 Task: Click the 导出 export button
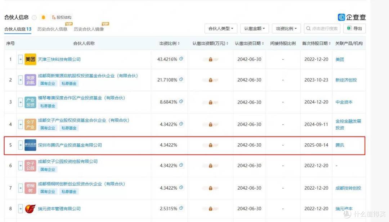pos(354,28)
